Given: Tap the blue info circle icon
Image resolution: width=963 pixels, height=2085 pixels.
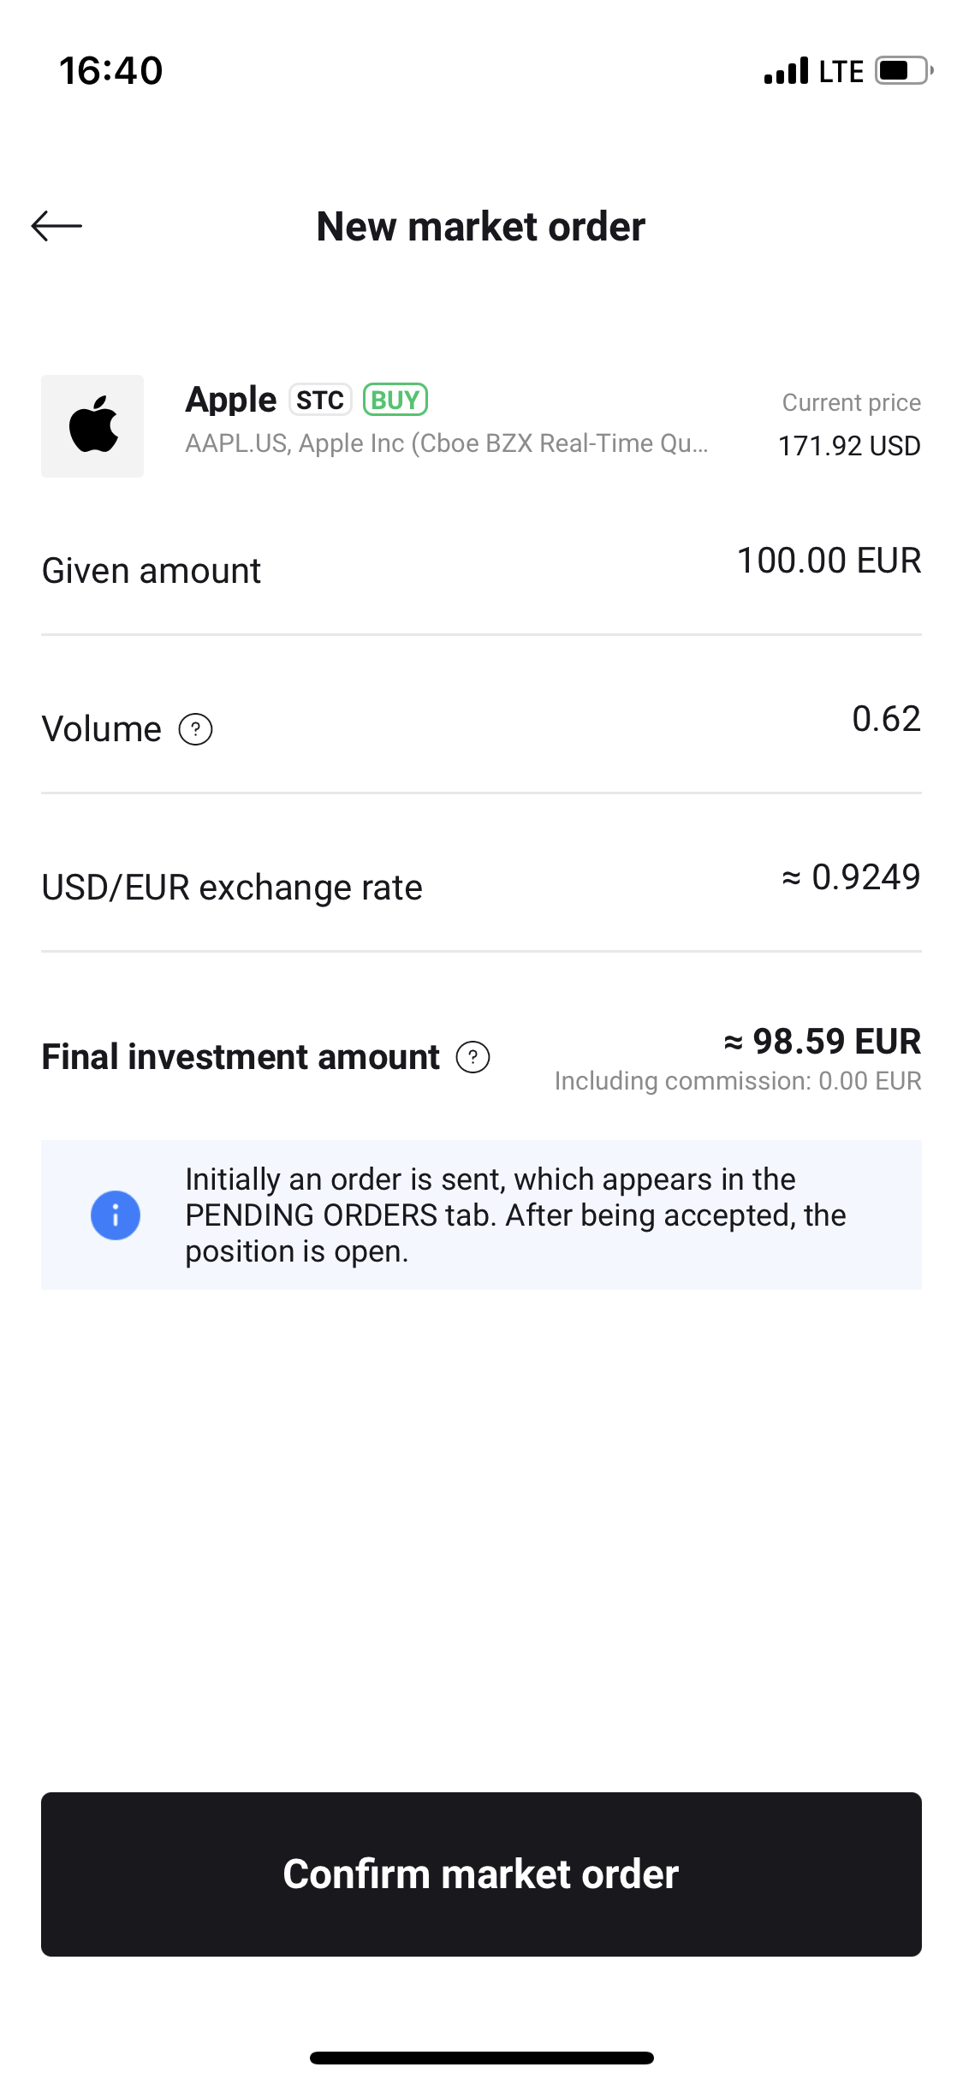Looking at the screenshot, I should [116, 1215].
